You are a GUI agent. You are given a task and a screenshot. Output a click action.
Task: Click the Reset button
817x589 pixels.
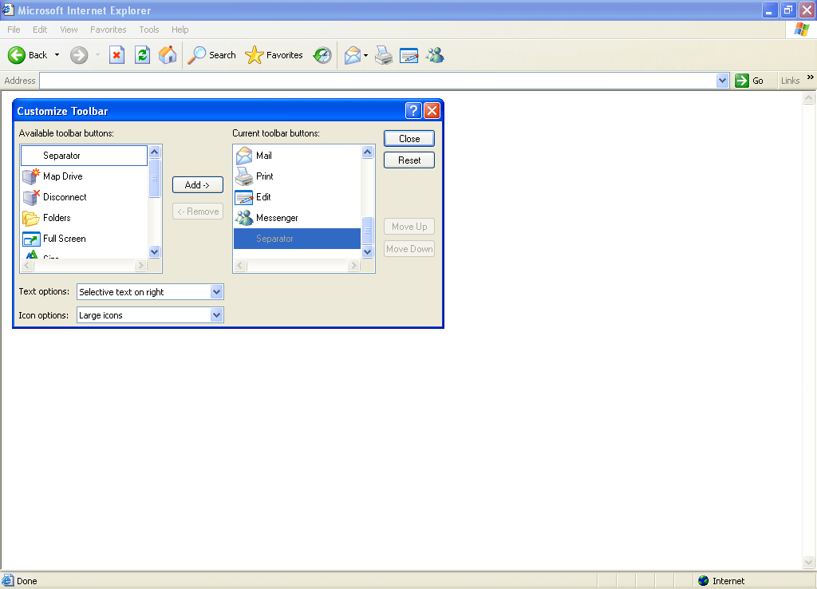tap(409, 160)
